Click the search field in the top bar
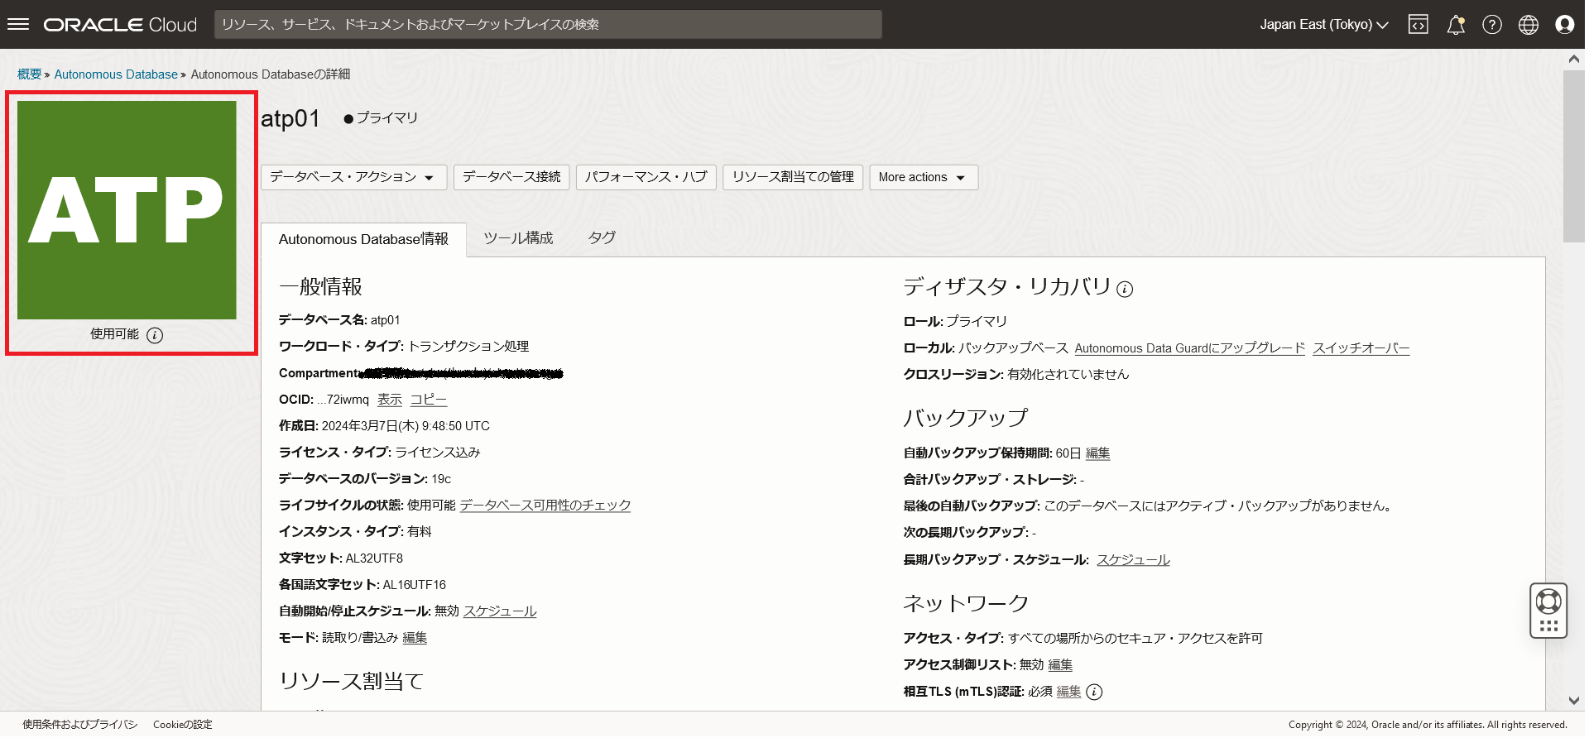Image resolution: width=1589 pixels, height=738 pixels. coord(548,25)
